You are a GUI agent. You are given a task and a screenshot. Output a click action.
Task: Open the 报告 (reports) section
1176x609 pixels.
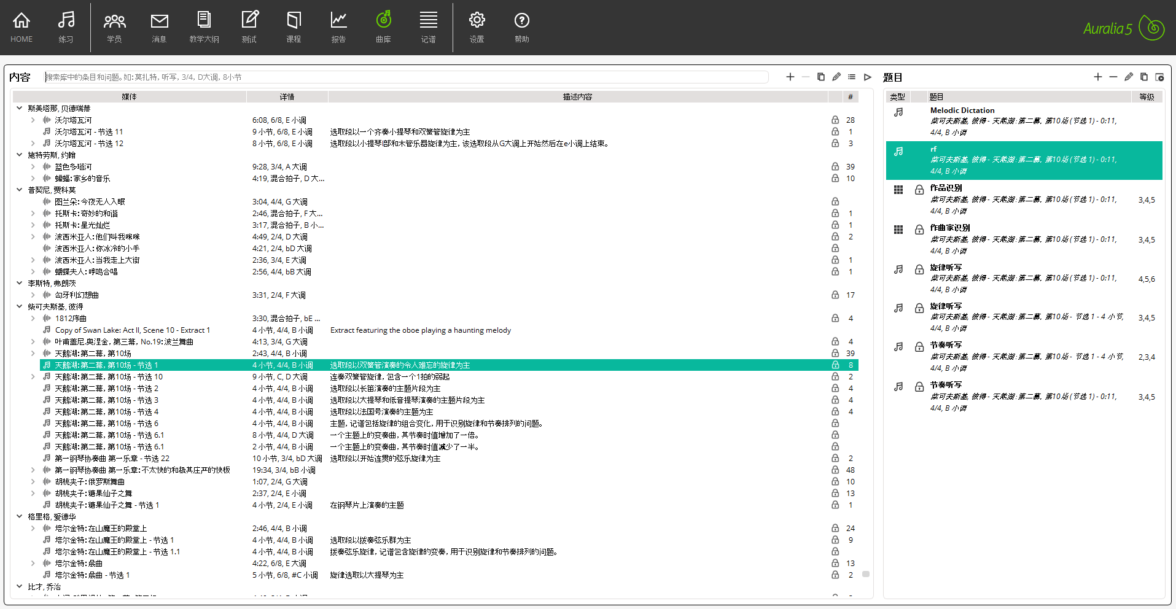338,28
